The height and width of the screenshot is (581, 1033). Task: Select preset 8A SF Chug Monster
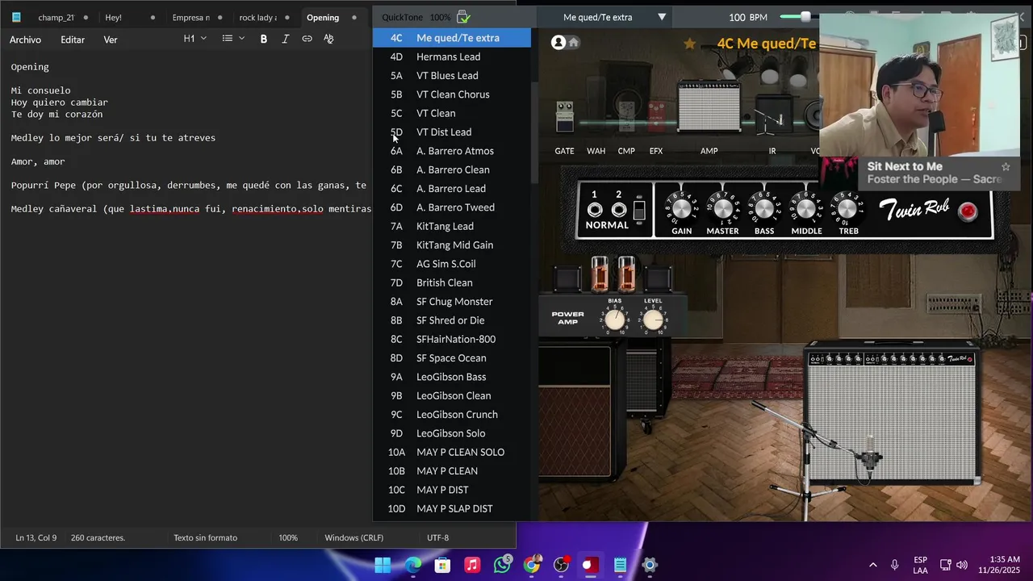[x=452, y=302]
